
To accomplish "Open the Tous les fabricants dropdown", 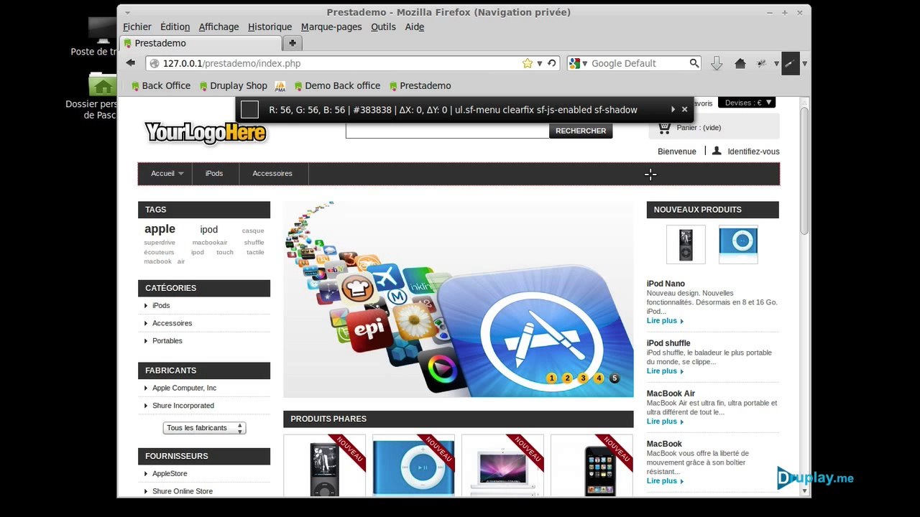I will [x=204, y=428].
